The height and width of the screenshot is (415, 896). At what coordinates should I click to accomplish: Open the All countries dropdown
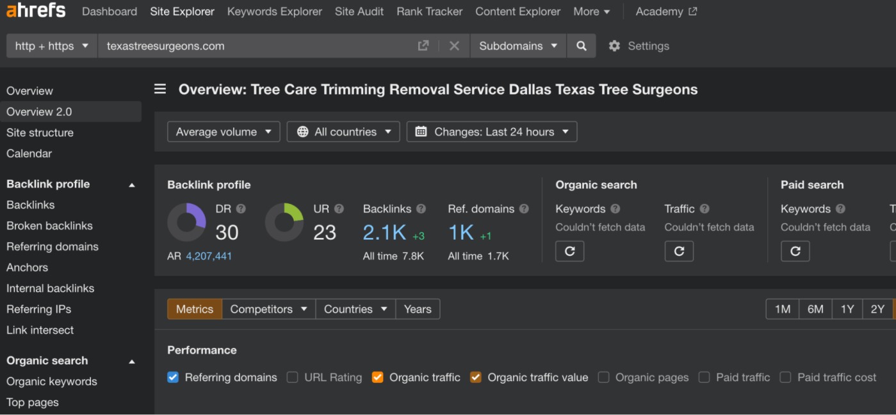coord(343,132)
